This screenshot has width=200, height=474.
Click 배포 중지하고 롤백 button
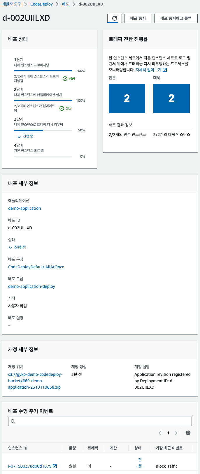[x=176, y=18]
